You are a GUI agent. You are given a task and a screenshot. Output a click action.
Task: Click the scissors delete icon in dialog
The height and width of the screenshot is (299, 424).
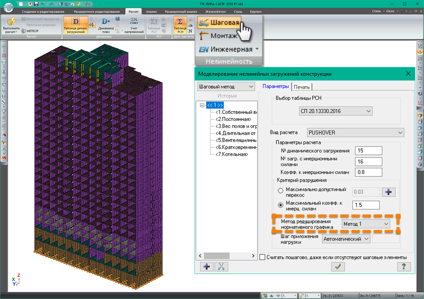coord(221,267)
